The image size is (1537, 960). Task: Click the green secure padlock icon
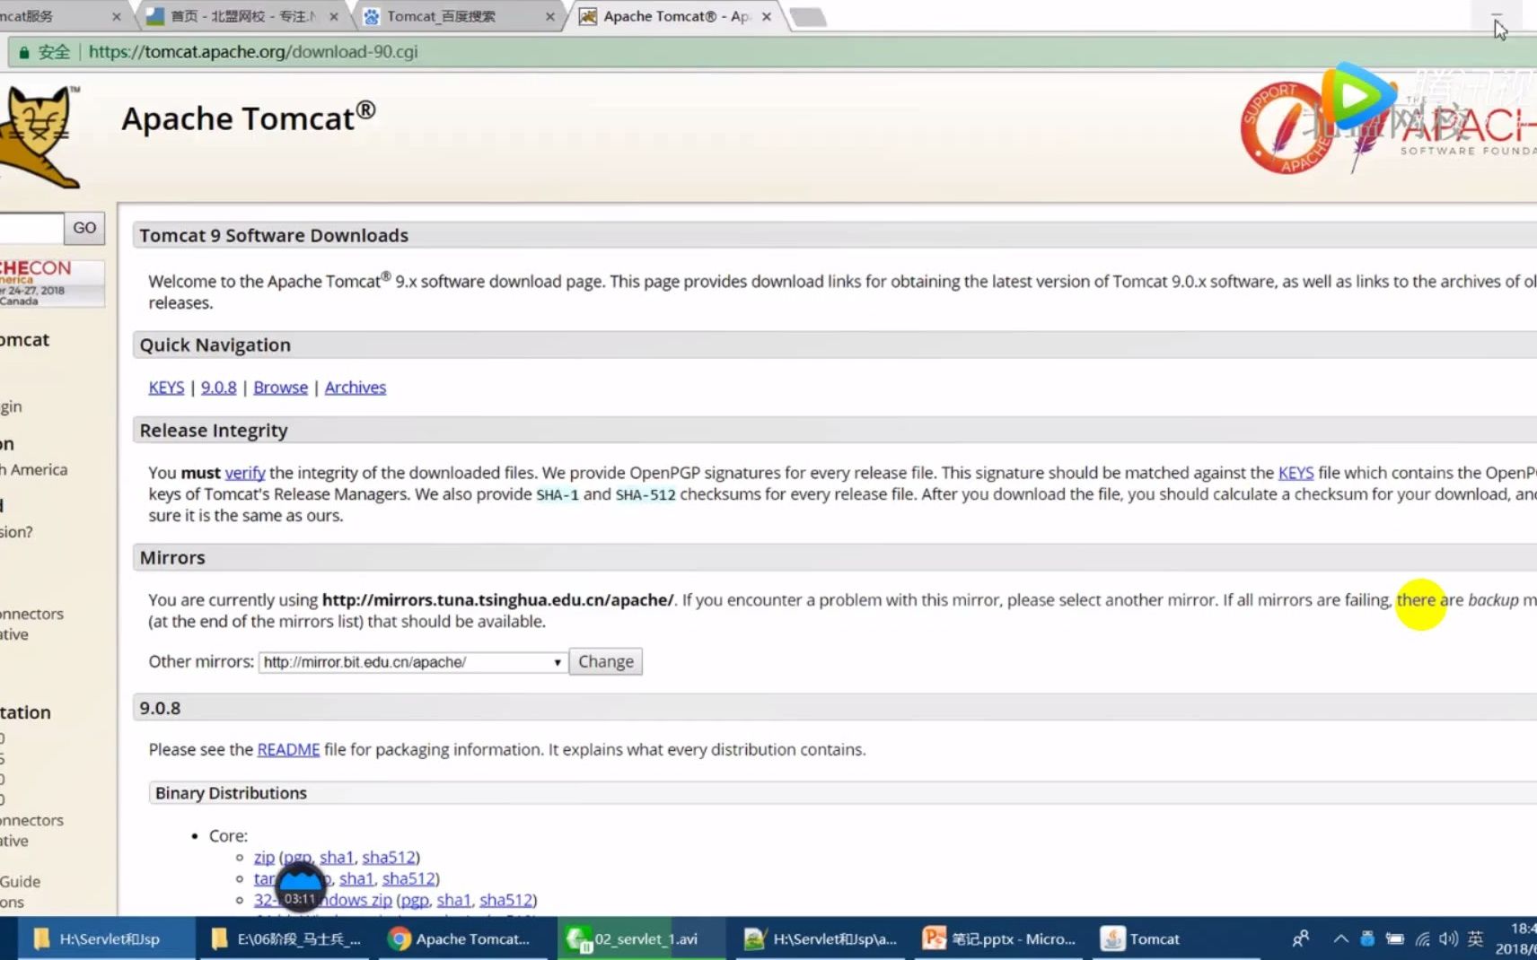pos(24,52)
